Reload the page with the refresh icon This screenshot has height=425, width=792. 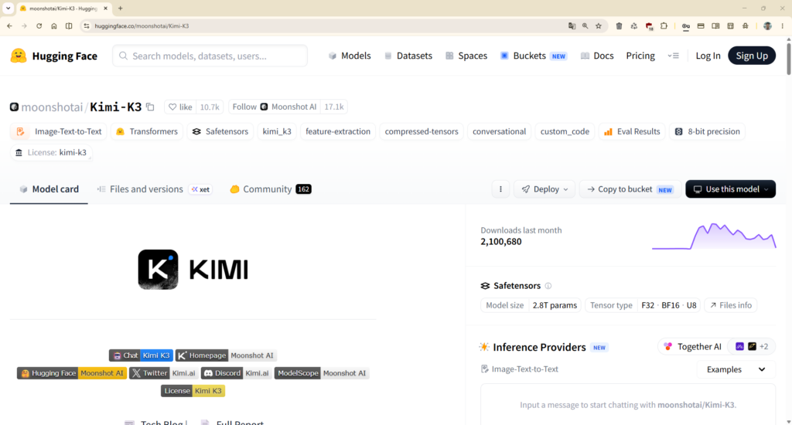(39, 25)
